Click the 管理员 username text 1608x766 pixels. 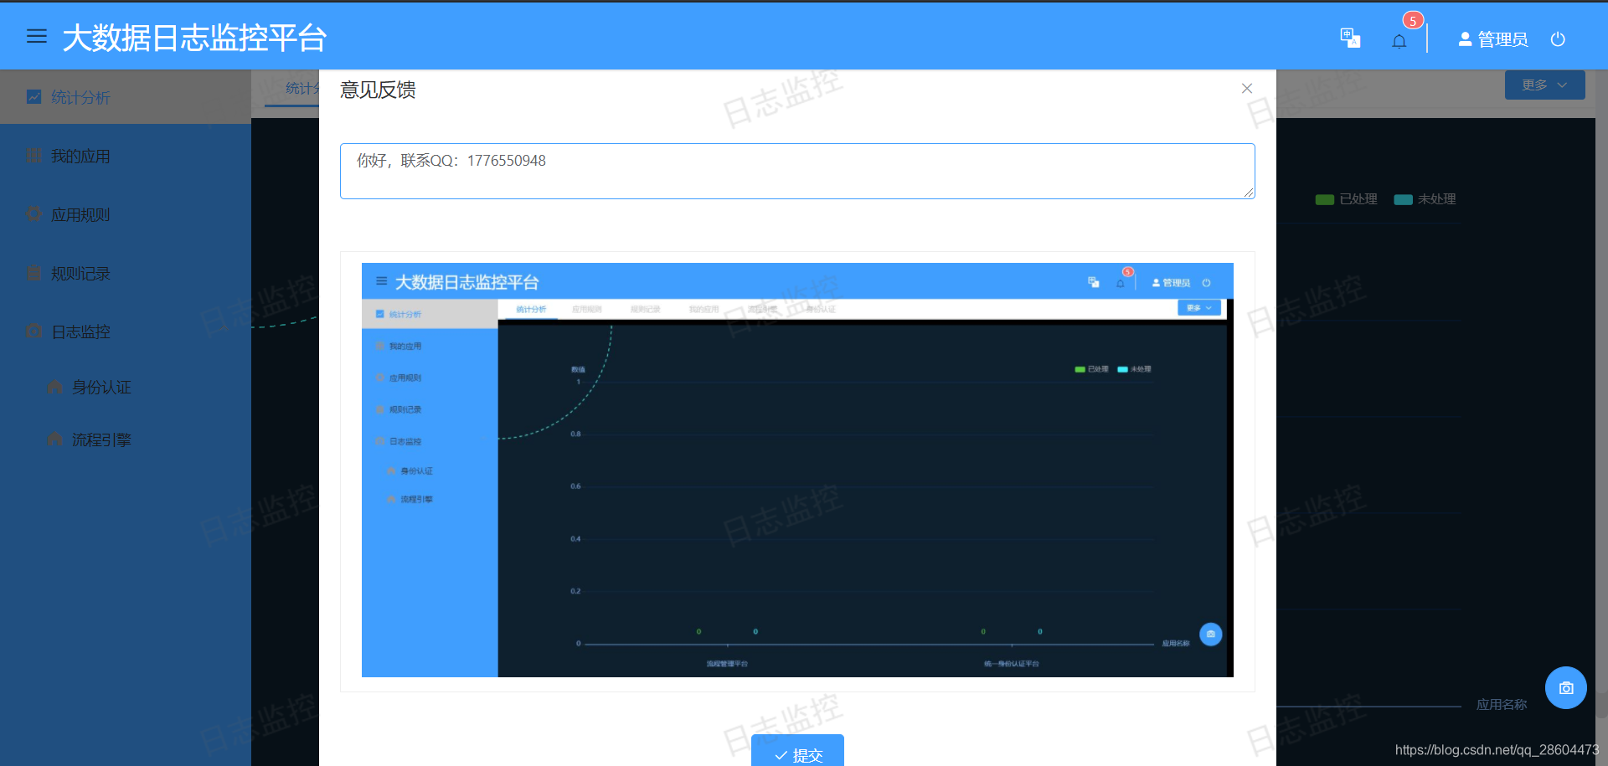[1502, 39]
